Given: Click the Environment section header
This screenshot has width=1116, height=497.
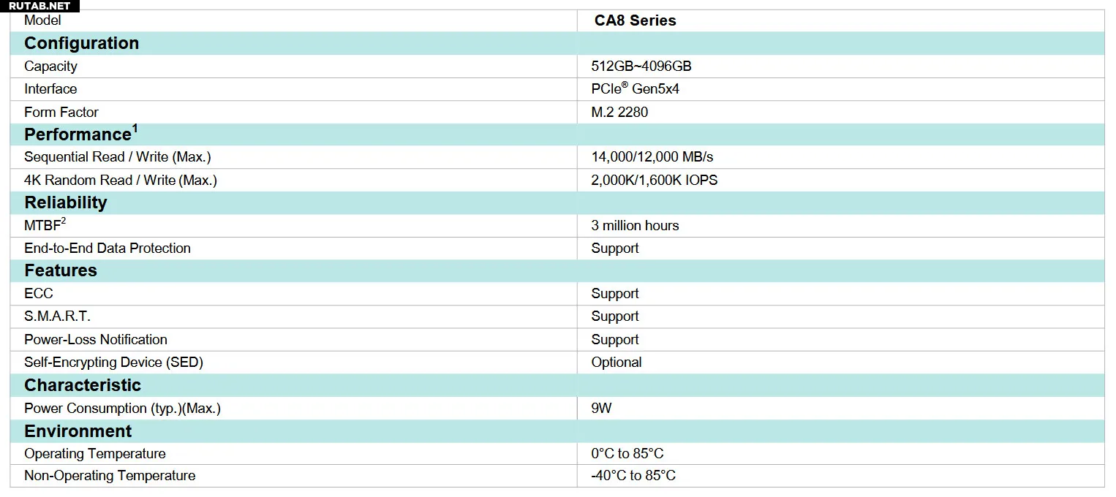Looking at the screenshot, I should pos(78,431).
